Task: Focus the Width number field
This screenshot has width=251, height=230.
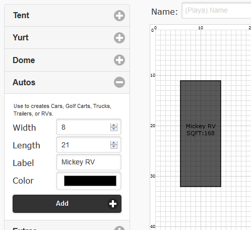Action: (89, 127)
